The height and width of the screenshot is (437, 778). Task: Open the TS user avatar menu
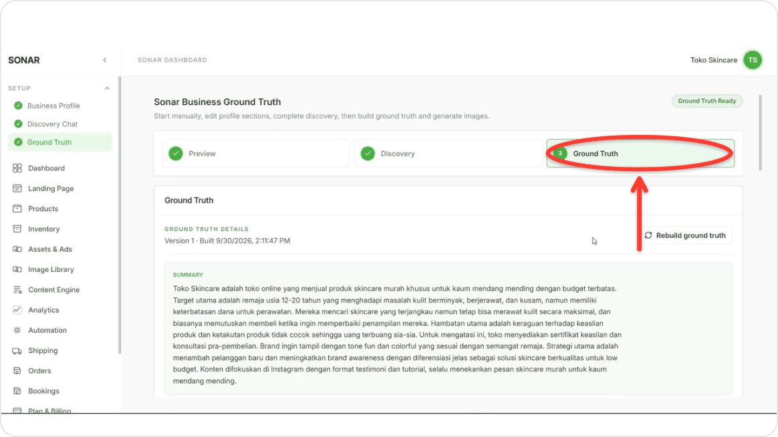click(x=752, y=60)
